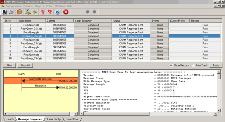Screen dimensions: 225x122
Task: Click the sequence diagram horizontal scrollbar thumb
Action: point(38,114)
